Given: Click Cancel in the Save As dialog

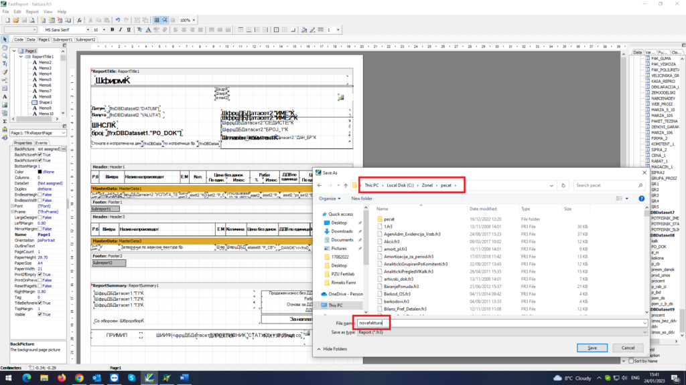Looking at the screenshot, I should pyautogui.click(x=628, y=348).
